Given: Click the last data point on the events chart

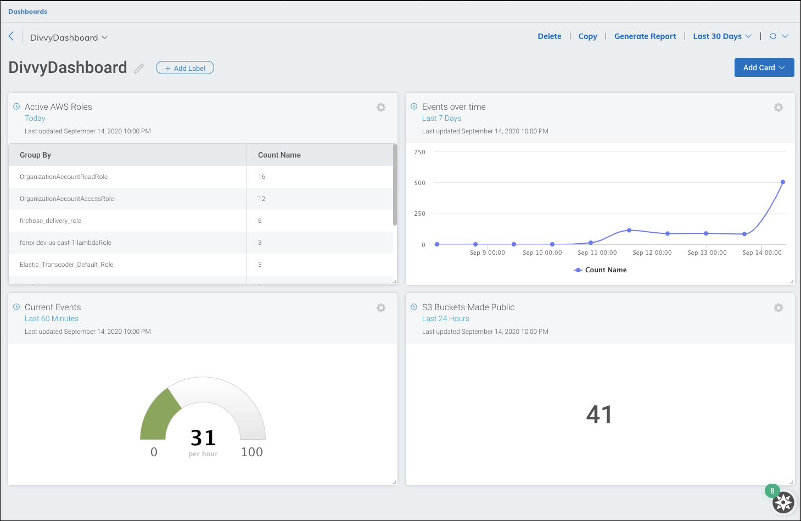Looking at the screenshot, I should [783, 182].
